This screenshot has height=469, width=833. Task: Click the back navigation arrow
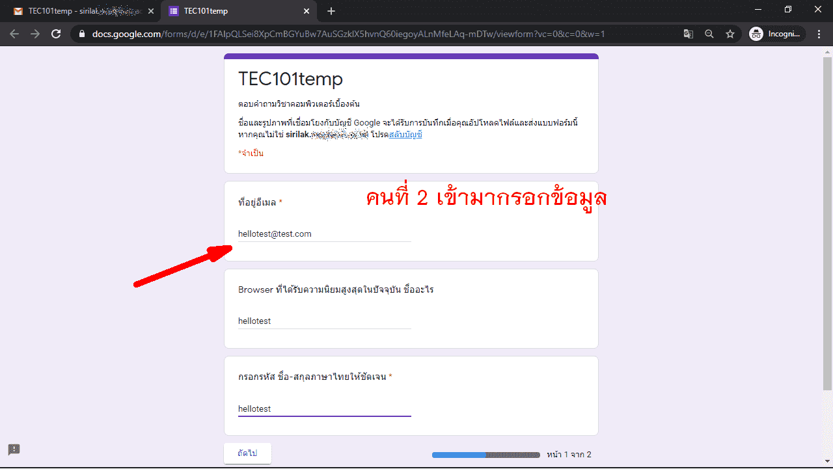(14, 34)
